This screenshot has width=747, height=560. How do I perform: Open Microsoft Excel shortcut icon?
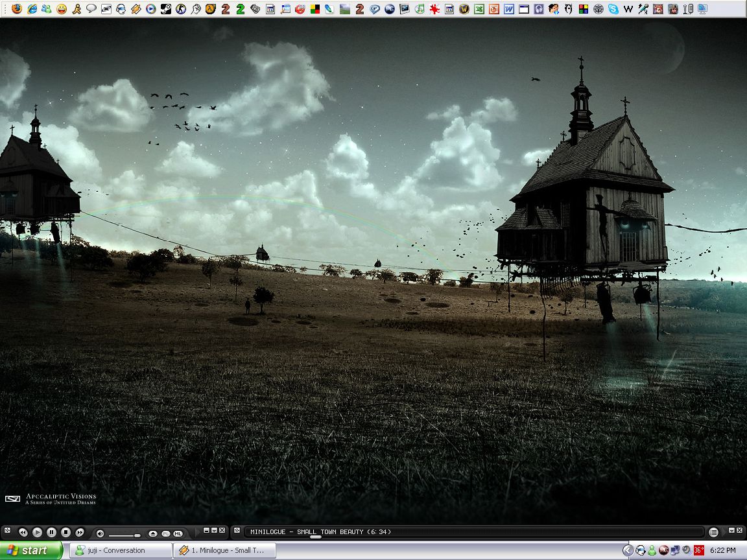click(479, 9)
